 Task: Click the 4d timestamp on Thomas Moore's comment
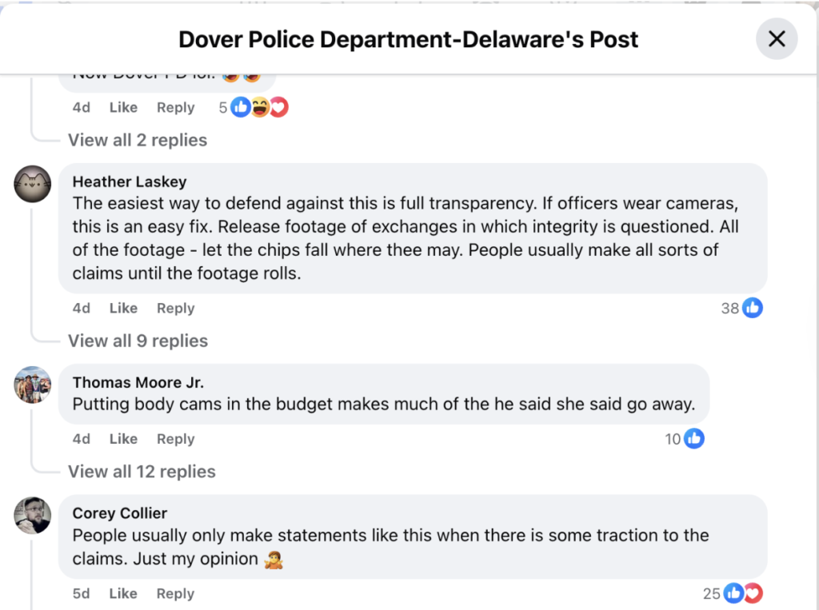coord(82,439)
